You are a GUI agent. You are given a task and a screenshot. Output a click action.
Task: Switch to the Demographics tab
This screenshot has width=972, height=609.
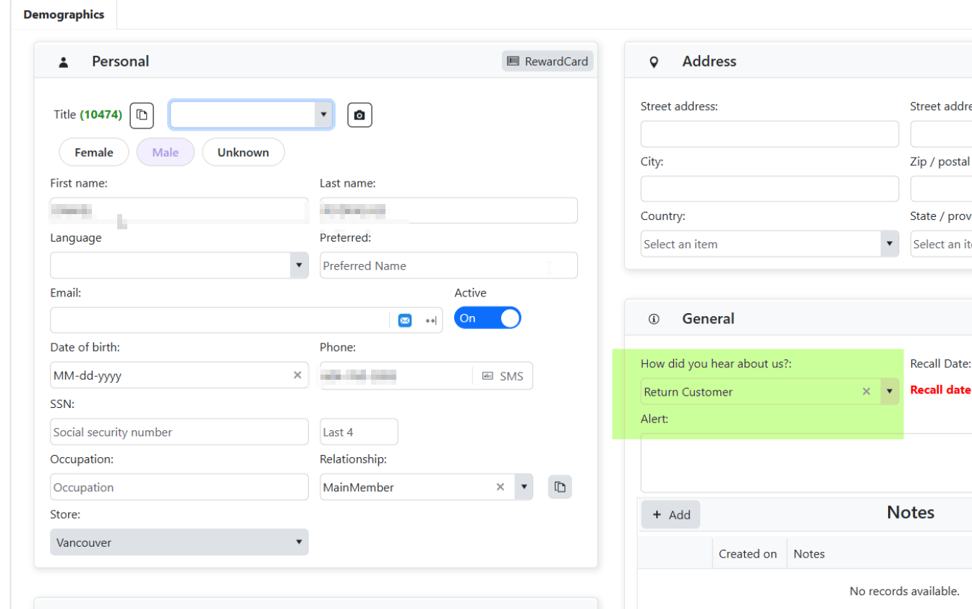[x=64, y=14]
